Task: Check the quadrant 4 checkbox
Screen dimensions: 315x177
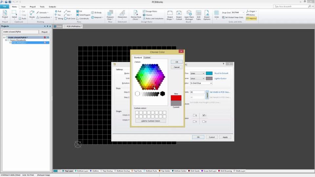Action: point(203,121)
